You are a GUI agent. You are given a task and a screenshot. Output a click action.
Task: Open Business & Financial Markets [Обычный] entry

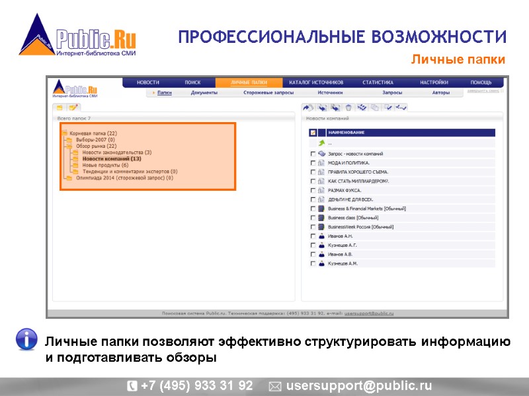point(367,209)
